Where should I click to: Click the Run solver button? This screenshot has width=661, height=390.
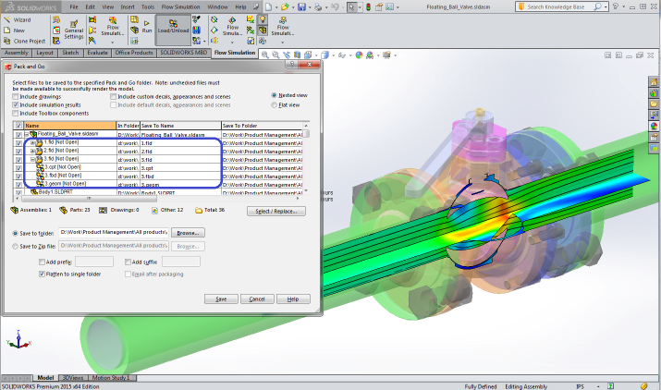coord(147,27)
